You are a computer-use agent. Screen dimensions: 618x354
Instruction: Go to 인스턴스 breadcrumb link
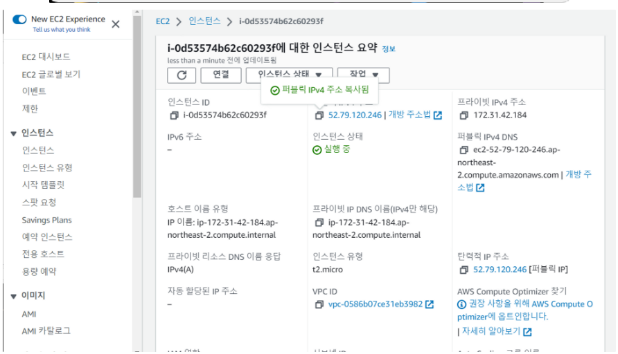click(x=204, y=21)
